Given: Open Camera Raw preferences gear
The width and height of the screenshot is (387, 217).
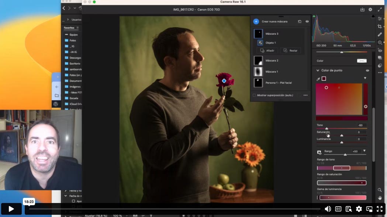Looking at the screenshot, I should coord(370,9).
